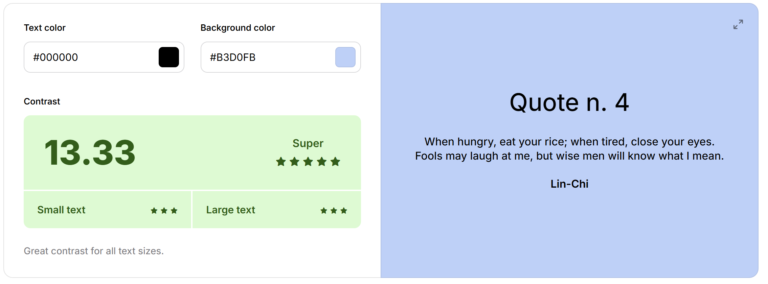The height and width of the screenshot is (284, 768).
Task: Expand the preview to fullscreen
Action: point(738,24)
